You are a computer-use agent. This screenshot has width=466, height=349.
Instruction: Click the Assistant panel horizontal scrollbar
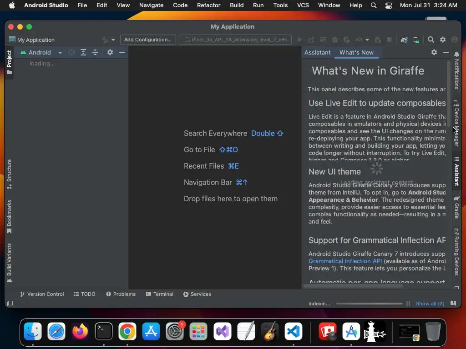pos(354,286)
